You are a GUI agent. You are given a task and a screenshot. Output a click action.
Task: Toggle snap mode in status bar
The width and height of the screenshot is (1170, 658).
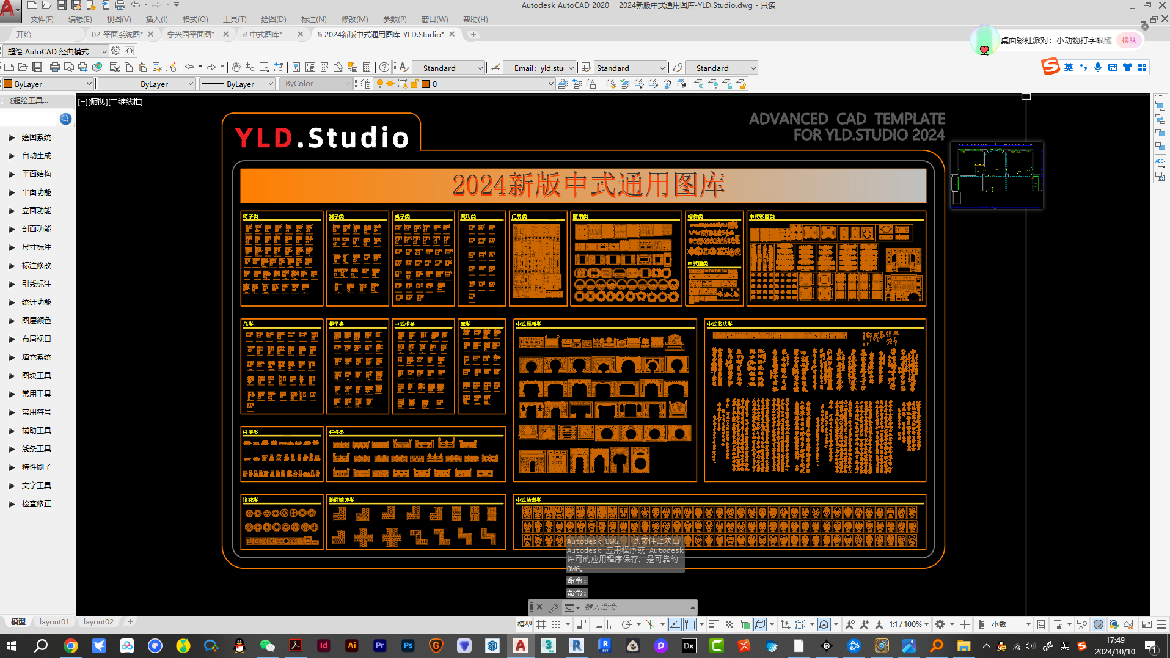tap(556, 624)
